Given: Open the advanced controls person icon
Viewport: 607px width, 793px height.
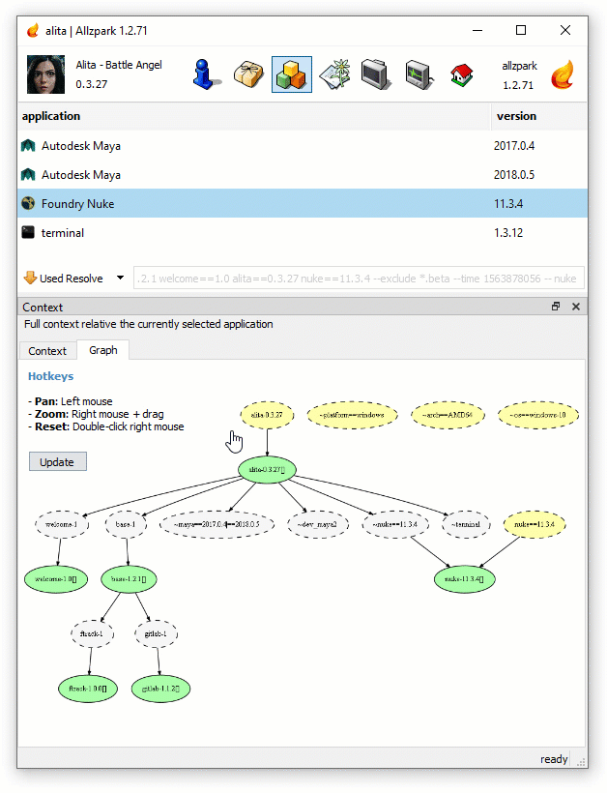Looking at the screenshot, I should (x=206, y=74).
